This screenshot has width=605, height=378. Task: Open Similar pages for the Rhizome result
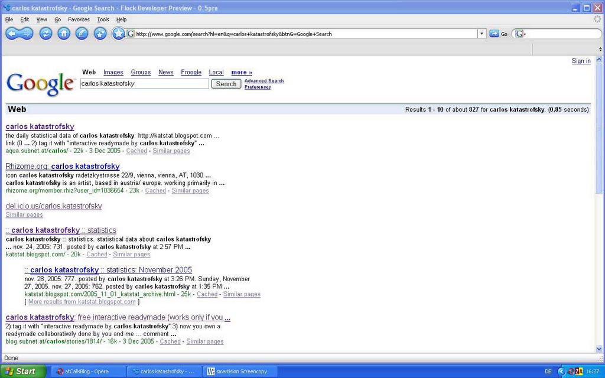tap(190, 191)
